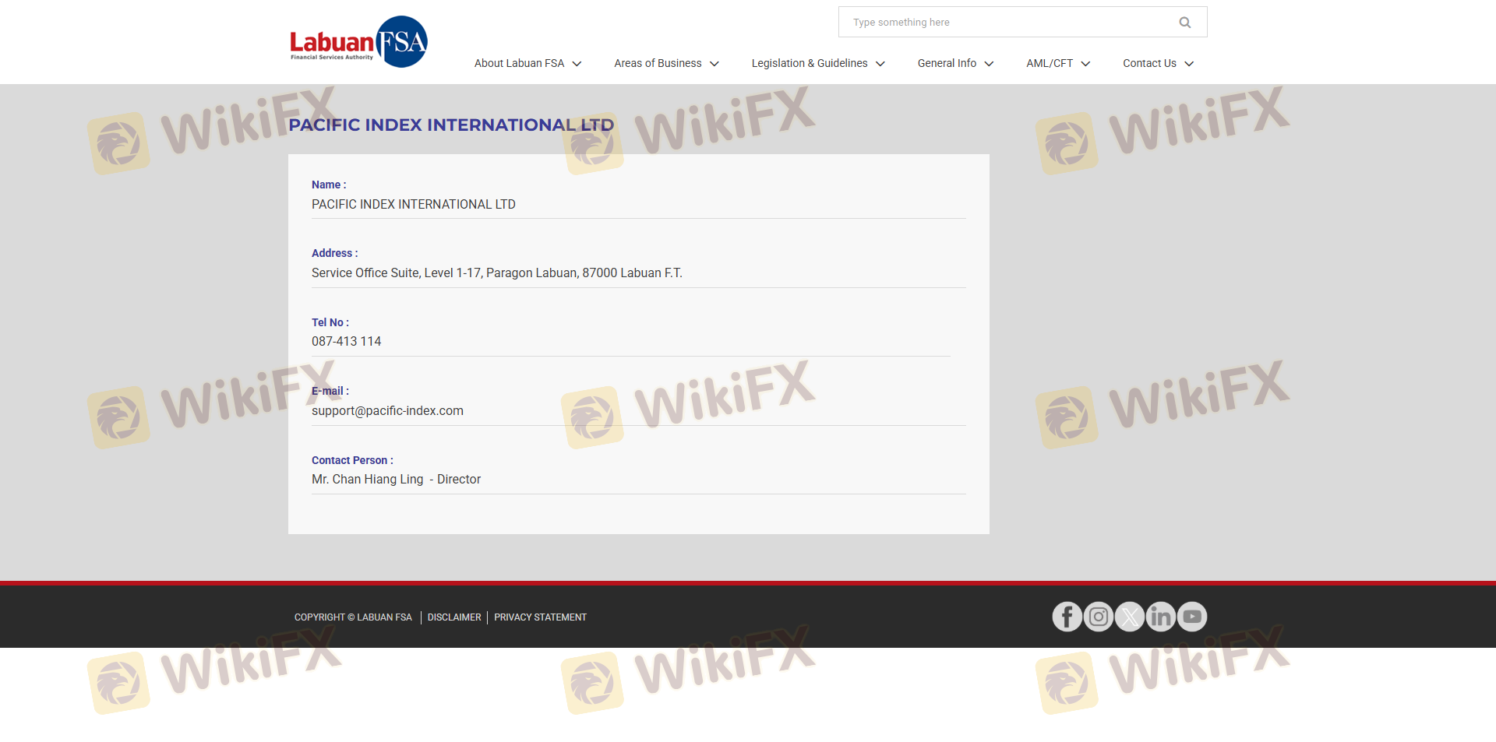Viewport: 1496px width, 742px height.
Task: Expand the General Info chevron
Action: pos(989,64)
